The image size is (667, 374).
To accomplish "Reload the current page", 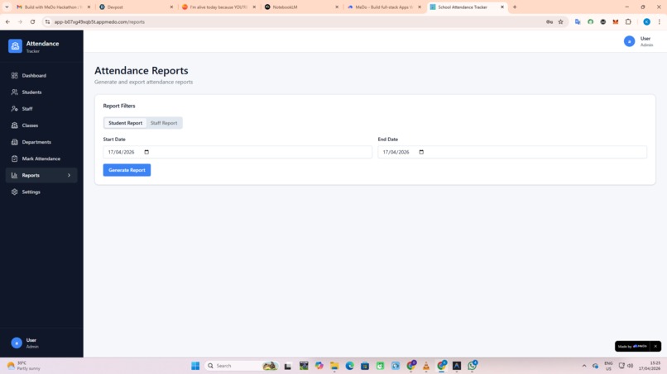I will tap(32, 21).
